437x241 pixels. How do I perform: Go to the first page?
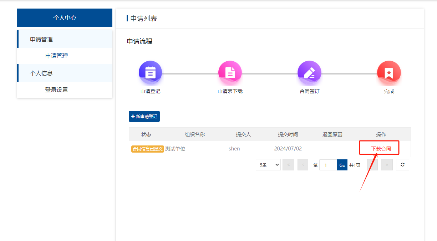pyautogui.click(x=288, y=165)
